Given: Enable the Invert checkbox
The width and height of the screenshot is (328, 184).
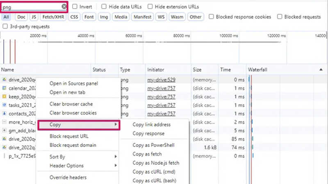Looking at the screenshot, I should [75, 7].
